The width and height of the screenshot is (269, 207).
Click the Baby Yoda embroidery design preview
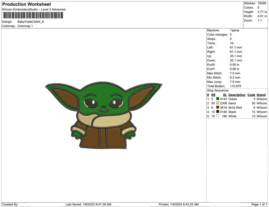[x=104, y=116]
